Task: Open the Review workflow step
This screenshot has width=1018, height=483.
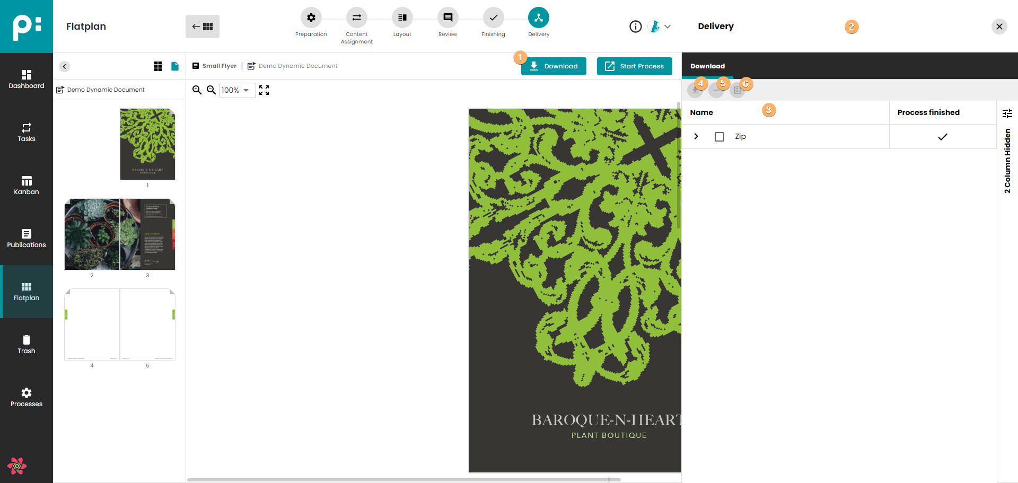Action: pos(447,18)
